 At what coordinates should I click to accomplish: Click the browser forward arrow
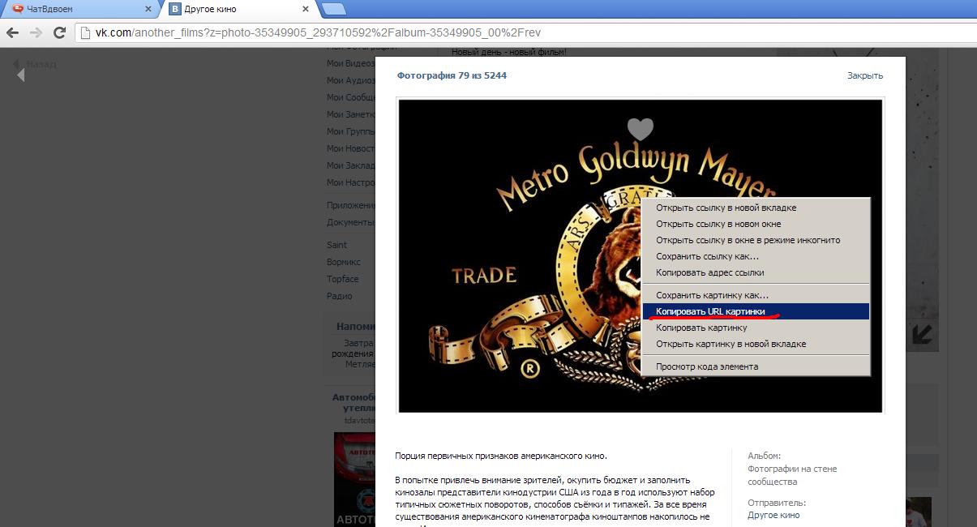[36, 33]
